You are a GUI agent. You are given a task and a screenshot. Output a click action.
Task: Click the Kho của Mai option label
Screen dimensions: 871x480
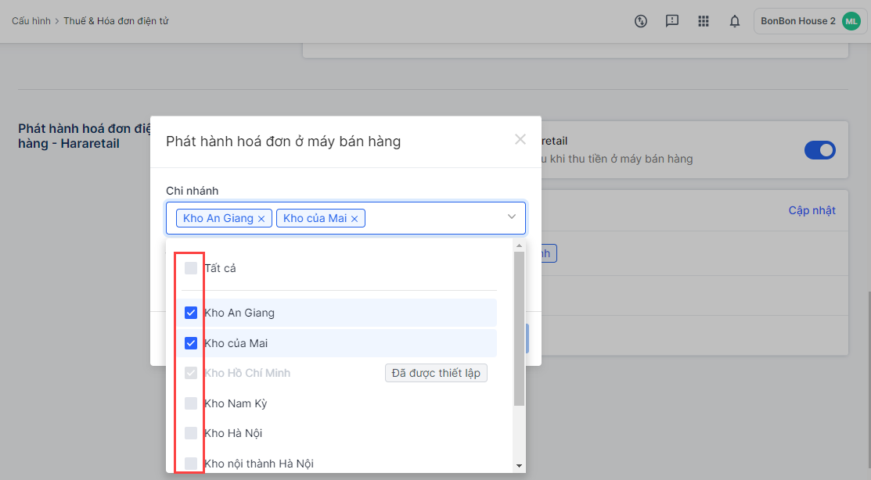point(236,343)
